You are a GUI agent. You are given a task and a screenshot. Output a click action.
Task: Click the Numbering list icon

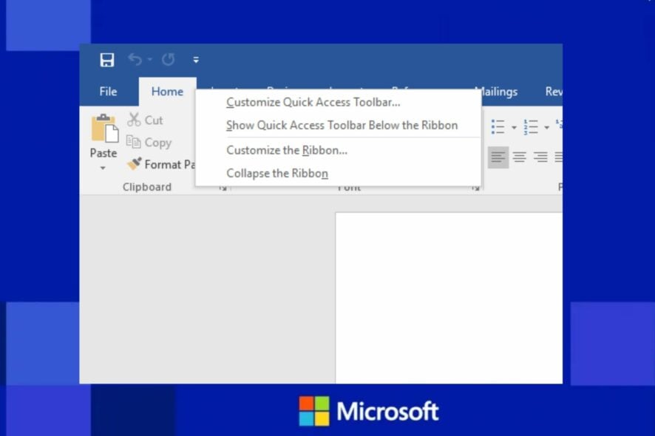coord(531,127)
